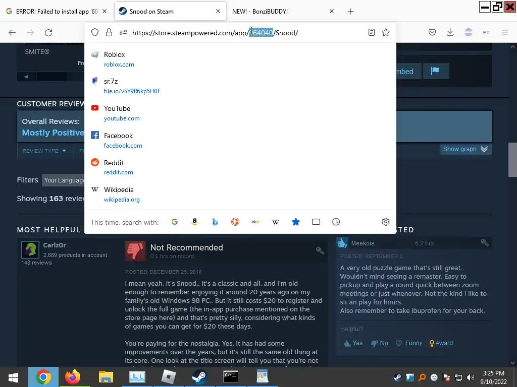Go back to the previous page
517x387 pixels.
click(x=12, y=33)
